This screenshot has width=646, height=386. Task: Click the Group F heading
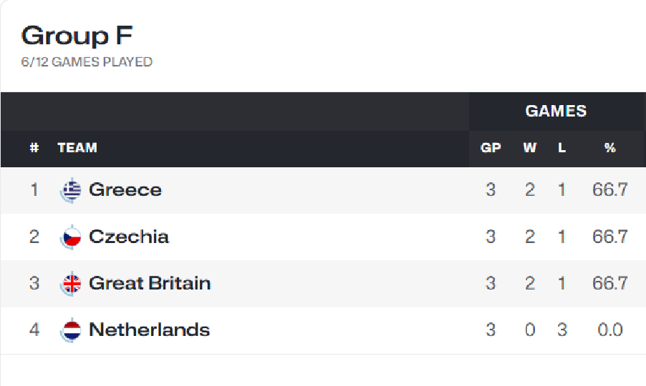77,36
